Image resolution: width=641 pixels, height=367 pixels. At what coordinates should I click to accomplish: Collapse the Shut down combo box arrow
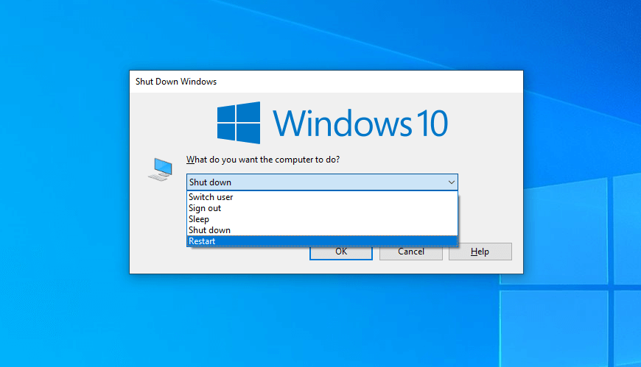(452, 182)
